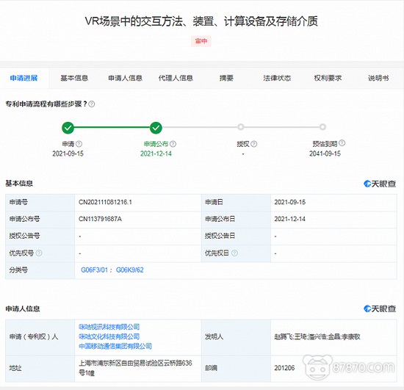Screen dimensions: 404x390
Task: Switch to the 权利要求 tab
Action: pos(328,78)
